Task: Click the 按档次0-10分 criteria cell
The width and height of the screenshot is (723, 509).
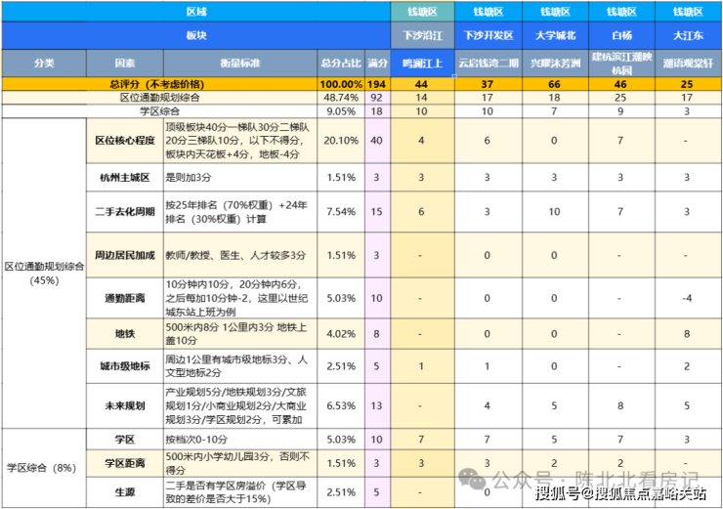Action: click(239, 440)
